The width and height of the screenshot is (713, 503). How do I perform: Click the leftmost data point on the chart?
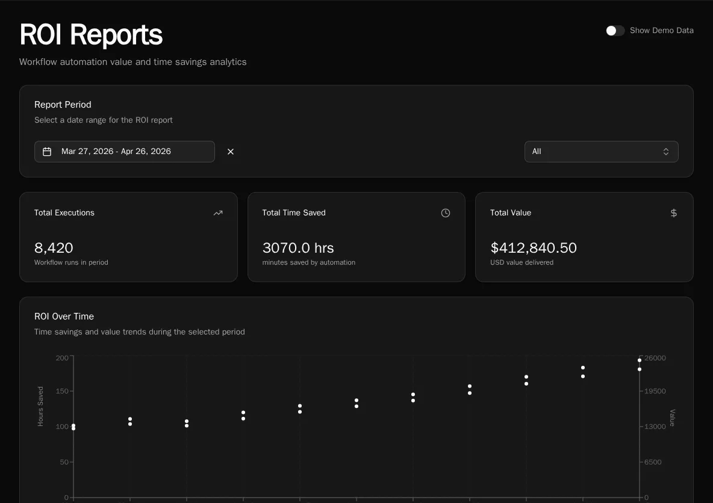coord(73,427)
